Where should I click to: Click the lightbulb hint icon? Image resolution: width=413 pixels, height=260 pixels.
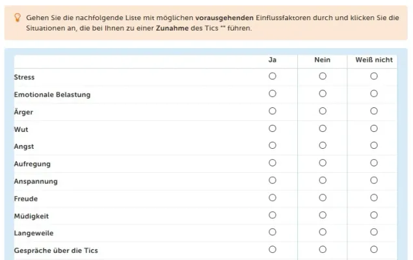pos(18,18)
